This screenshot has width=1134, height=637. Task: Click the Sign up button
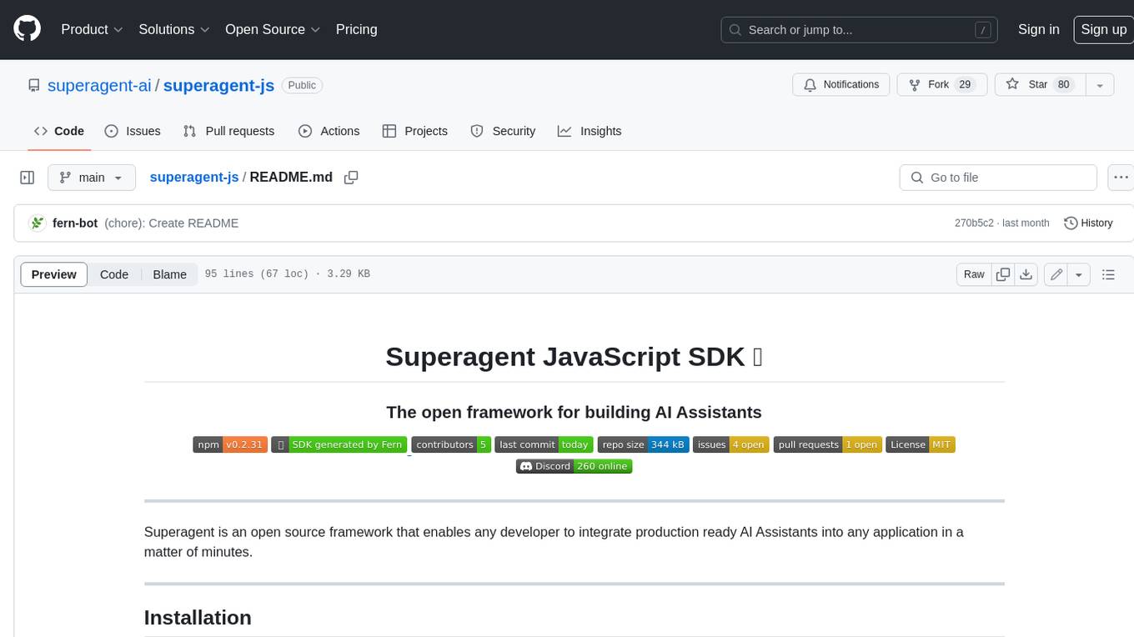tap(1103, 29)
